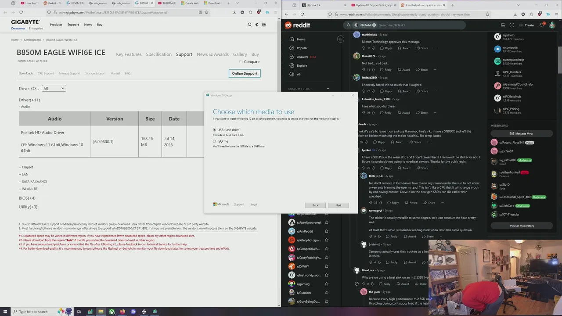This screenshot has height=316, width=562.
Task: Expand the Utility(+3) category
Action: point(28,207)
